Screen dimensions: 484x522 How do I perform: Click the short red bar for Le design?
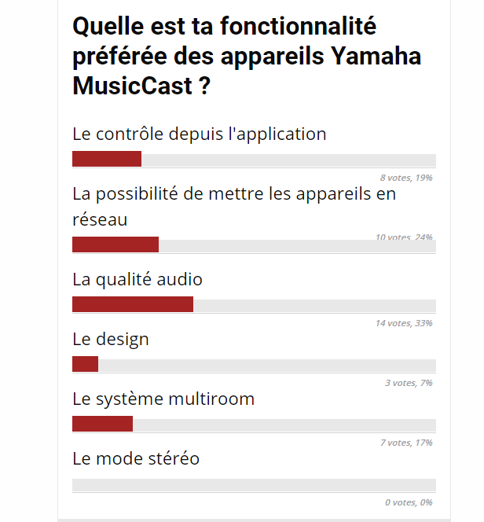[85, 365]
